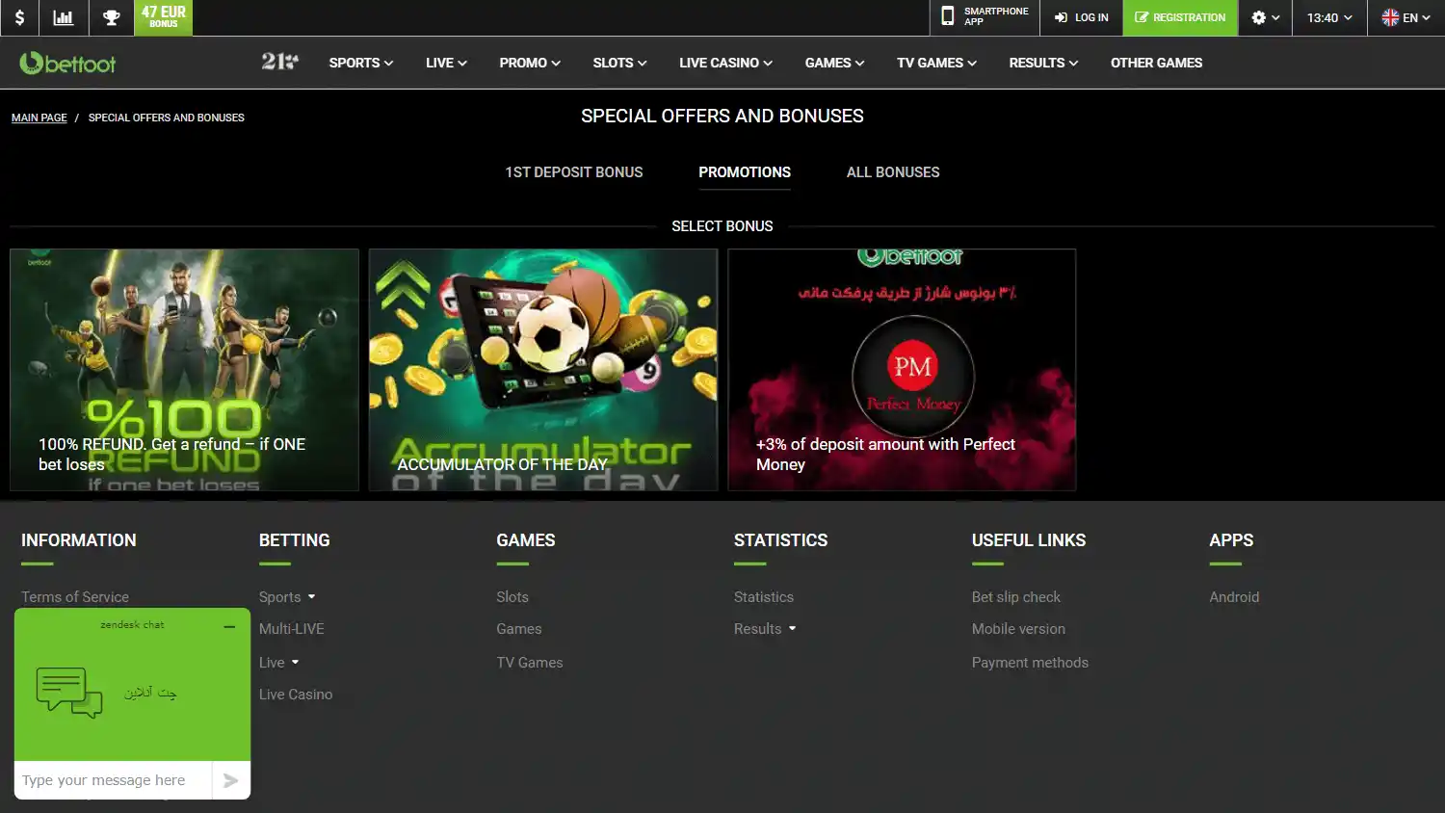The image size is (1445, 813).
Task: Expand Live arrow in Betting footer
Action: coord(295,663)
